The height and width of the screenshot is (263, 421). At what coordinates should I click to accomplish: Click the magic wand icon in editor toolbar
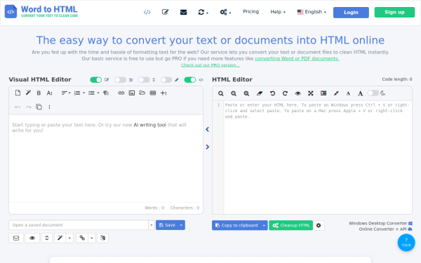(28, 93)
